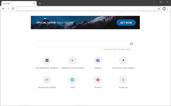Click the Discount Shoes, Clothing label

point(47,87)
